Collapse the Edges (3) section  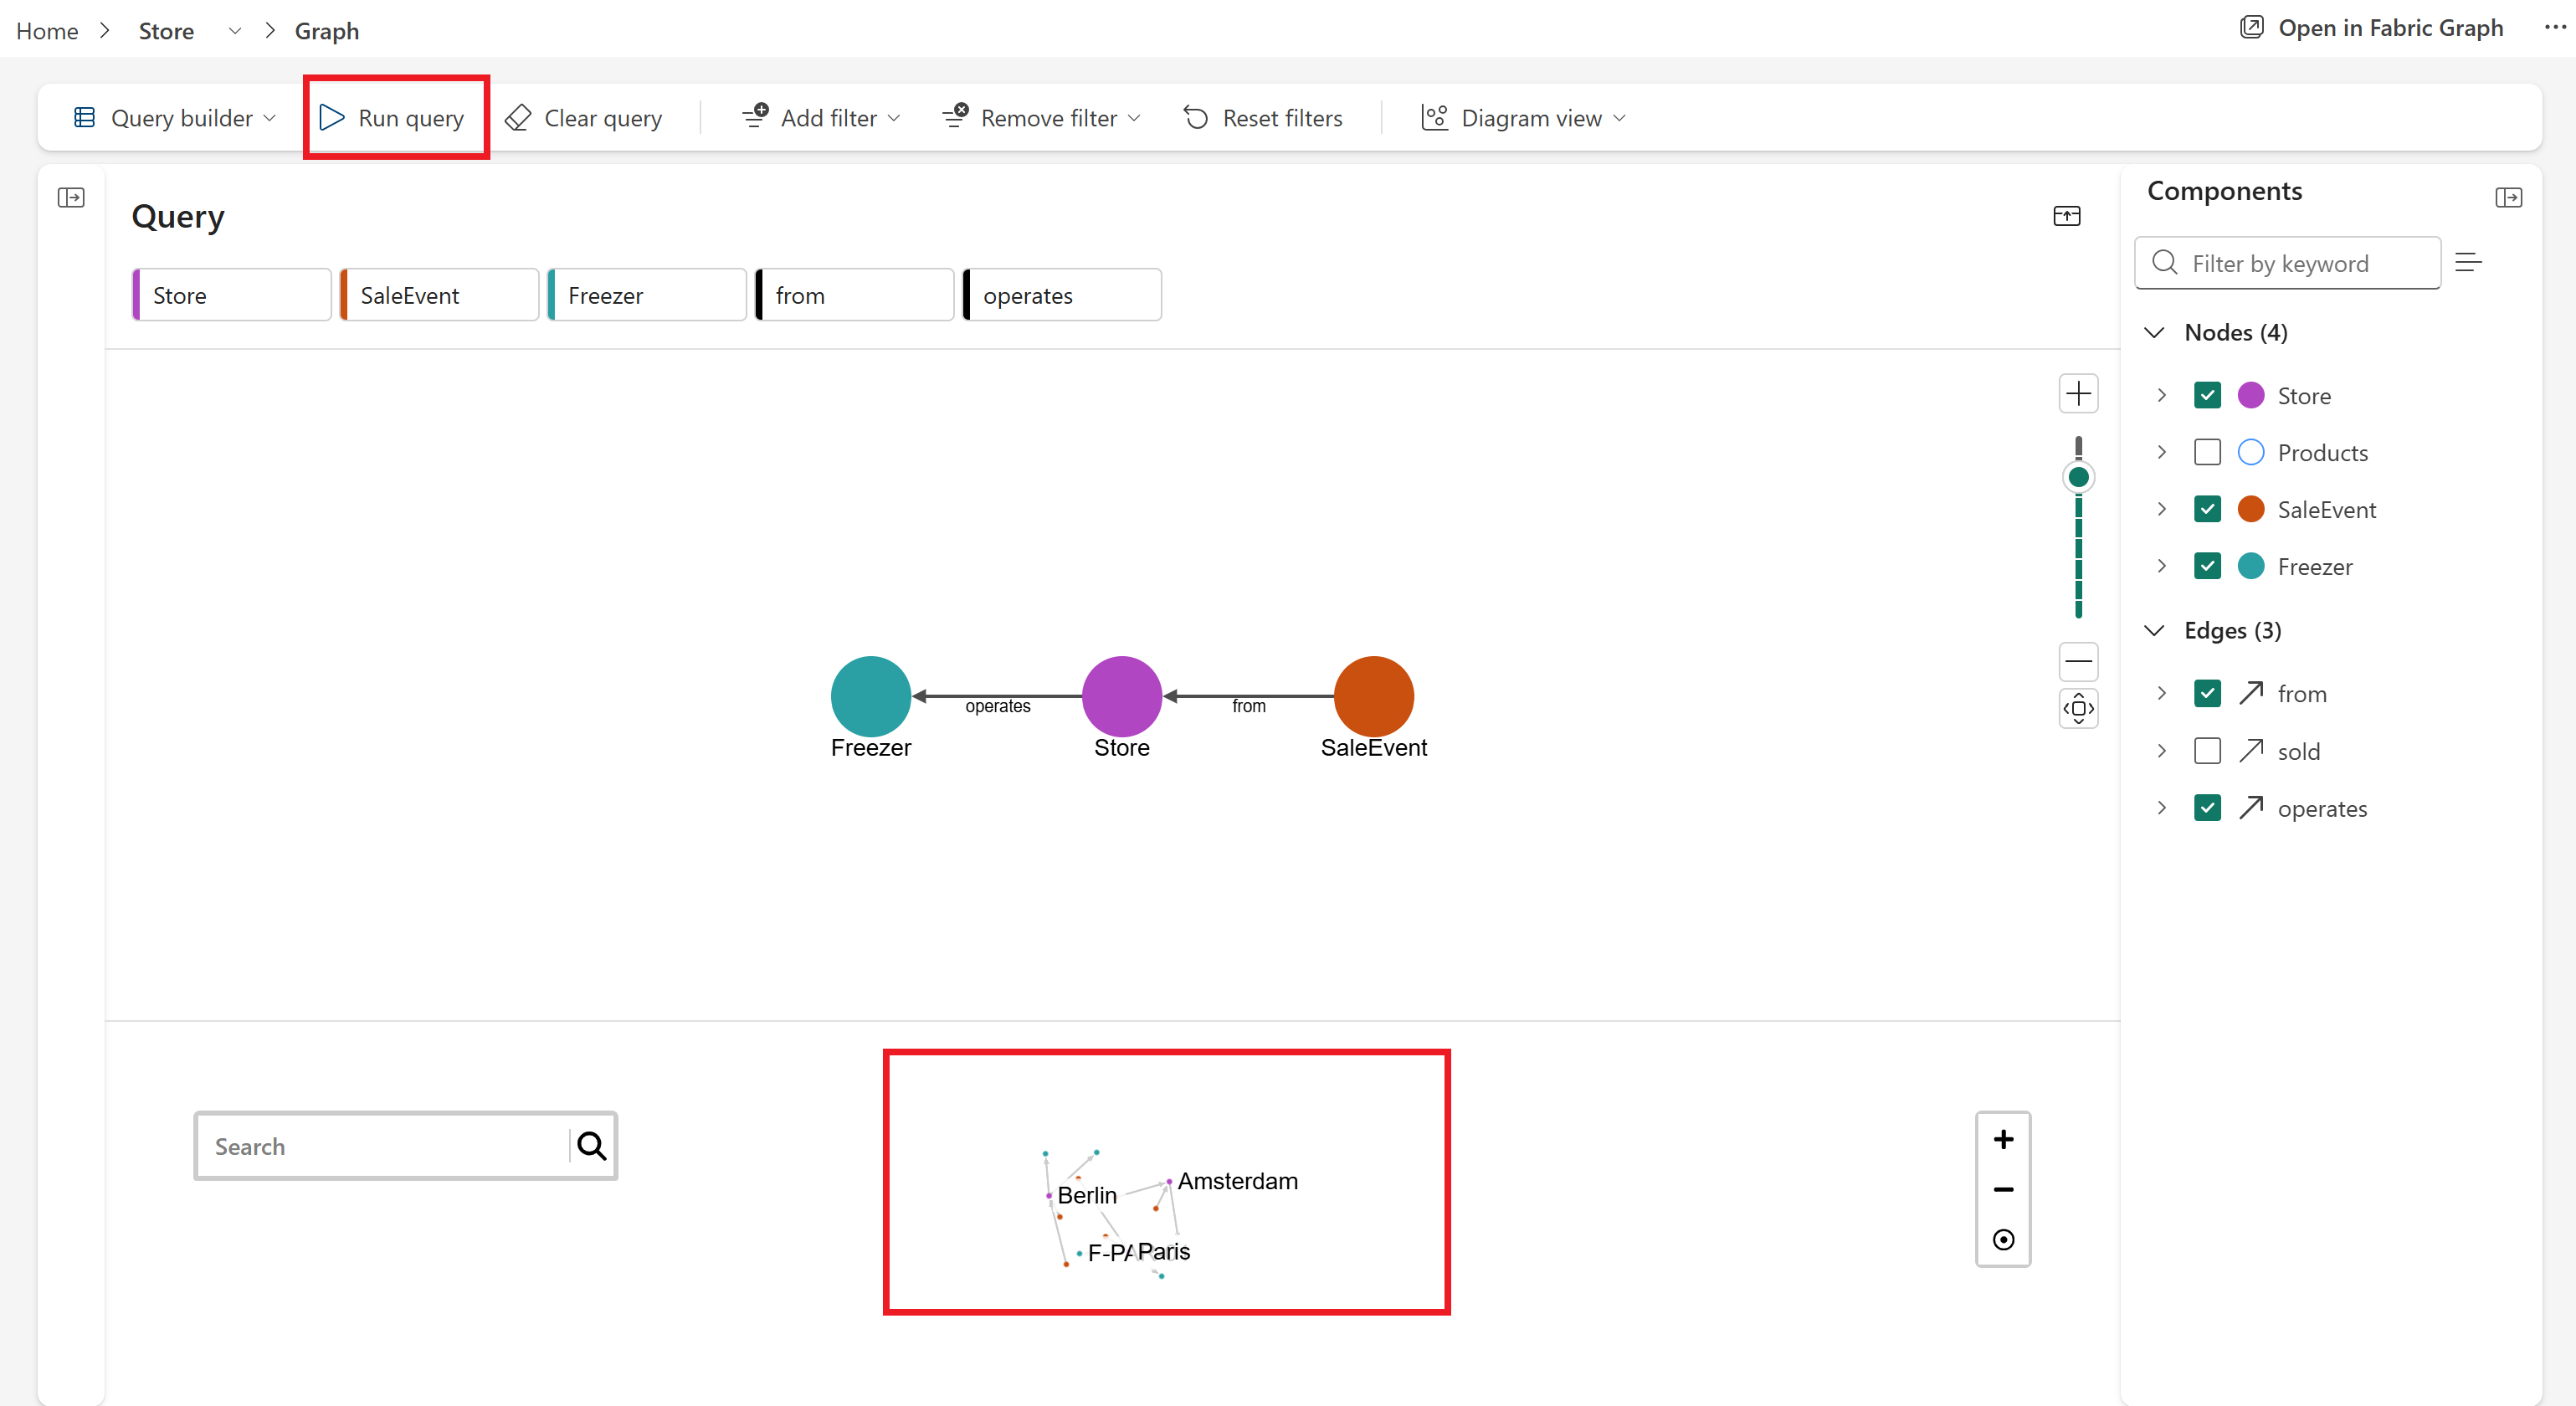tap(2155, 630)
